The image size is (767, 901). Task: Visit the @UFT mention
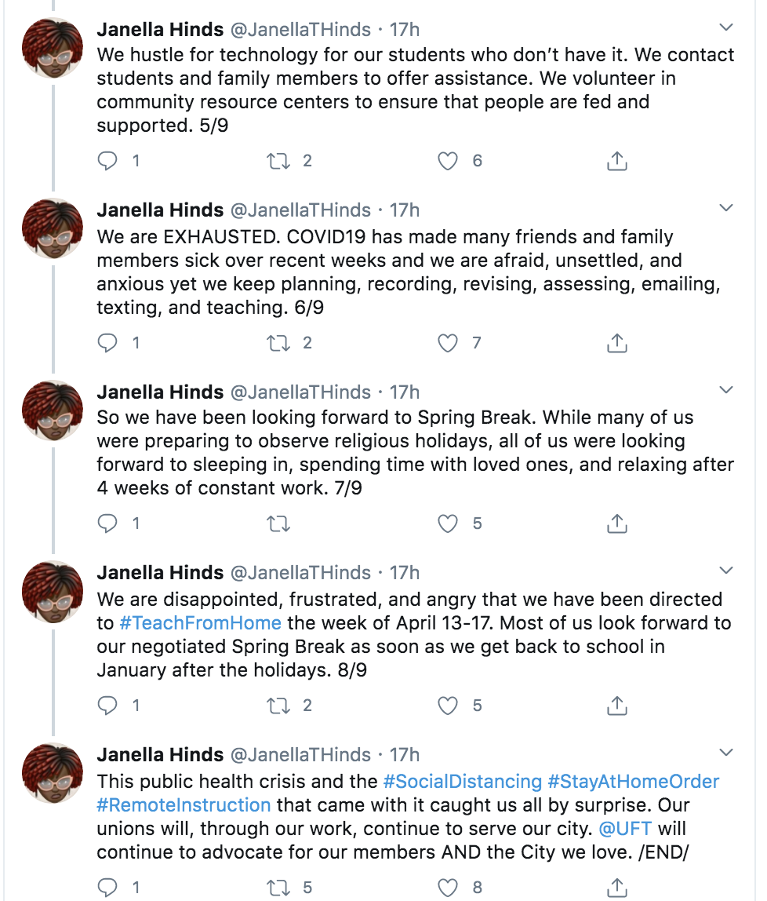625,828
